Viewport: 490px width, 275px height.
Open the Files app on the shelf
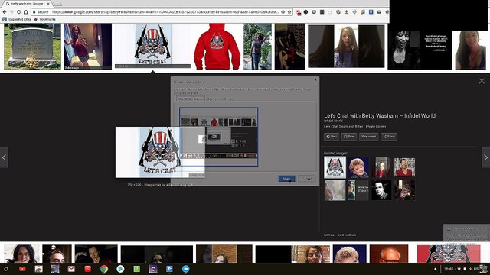click(185, 268)
